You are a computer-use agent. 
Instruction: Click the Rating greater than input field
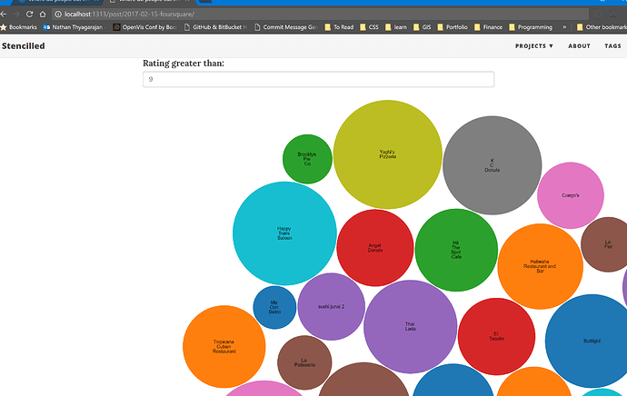(318, 79)
